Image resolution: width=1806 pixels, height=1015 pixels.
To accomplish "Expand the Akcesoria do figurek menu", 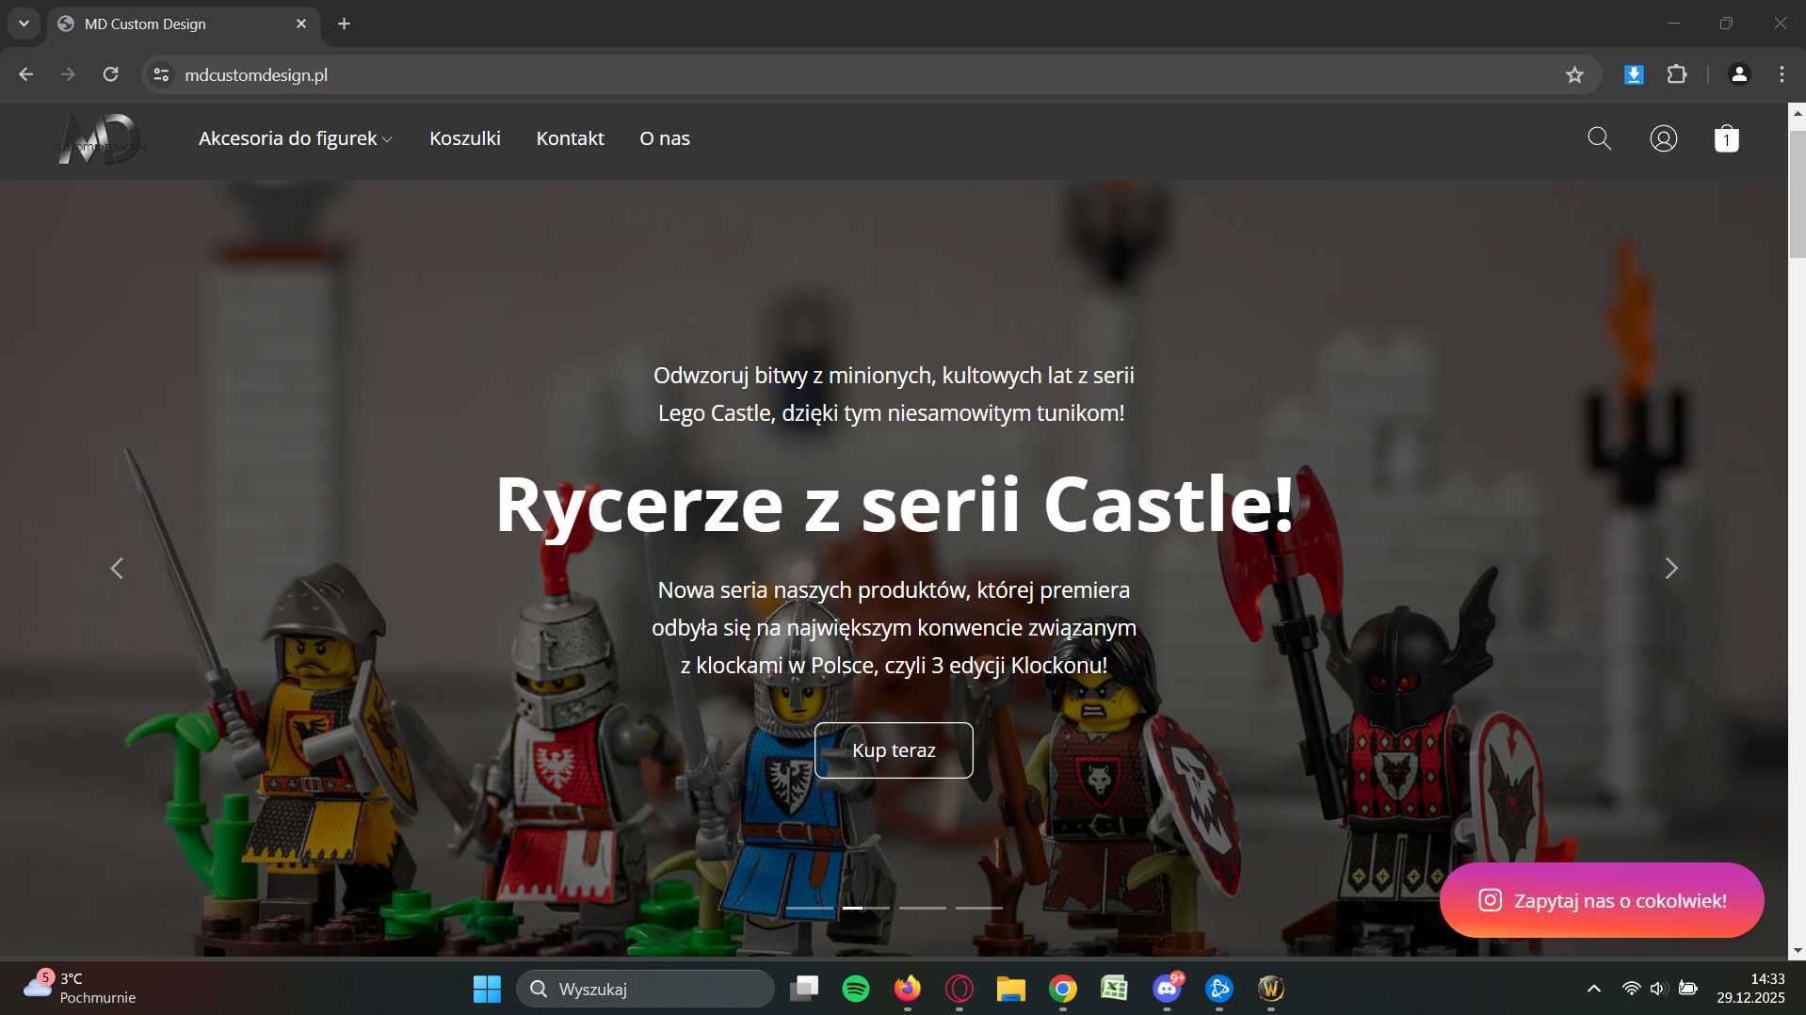I will click(x=296, y=138).
